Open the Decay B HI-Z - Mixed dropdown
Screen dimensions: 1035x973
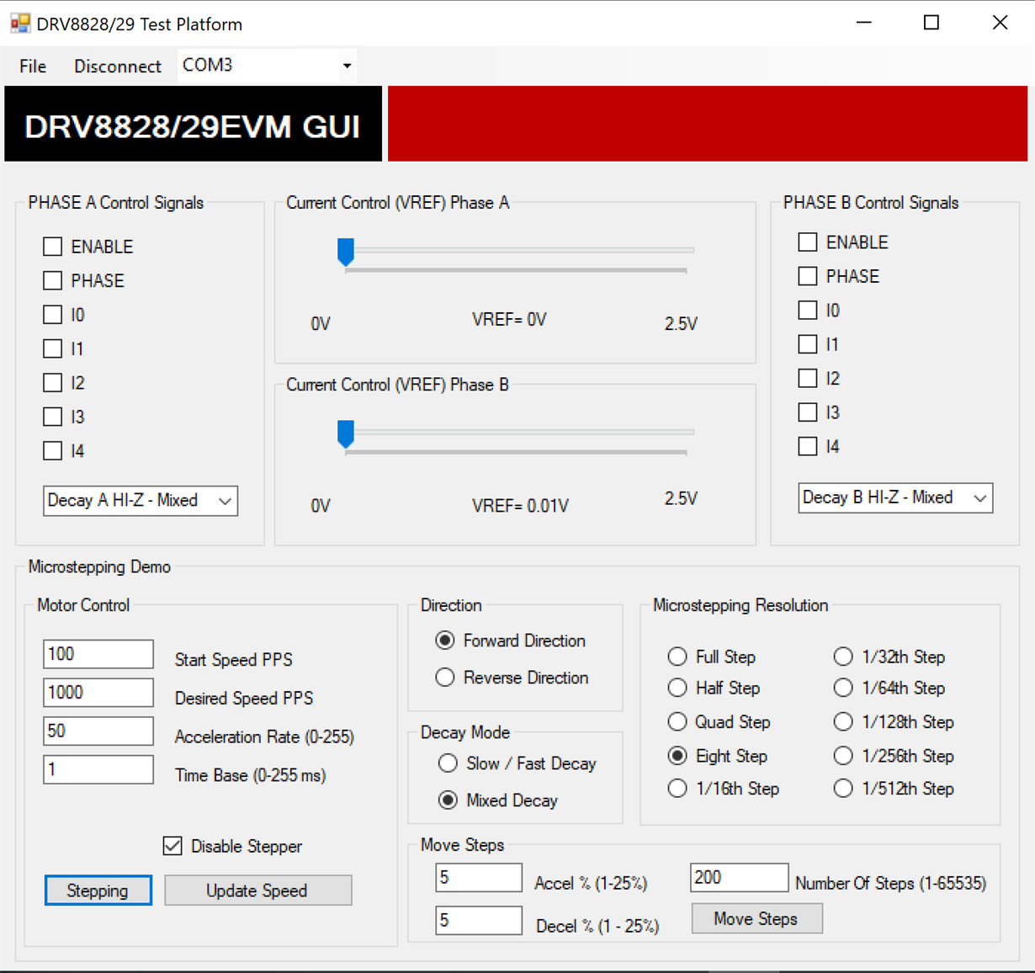(895, 497)
